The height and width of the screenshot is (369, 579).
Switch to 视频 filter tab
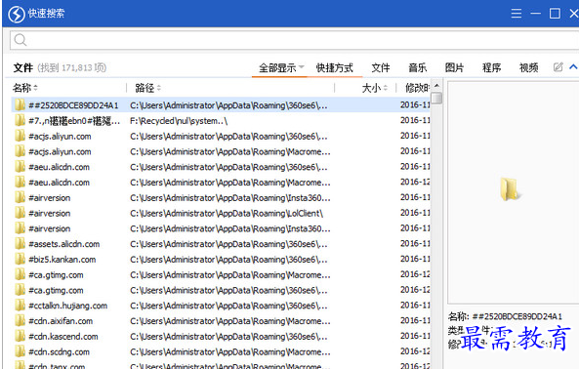coord(529,67)
